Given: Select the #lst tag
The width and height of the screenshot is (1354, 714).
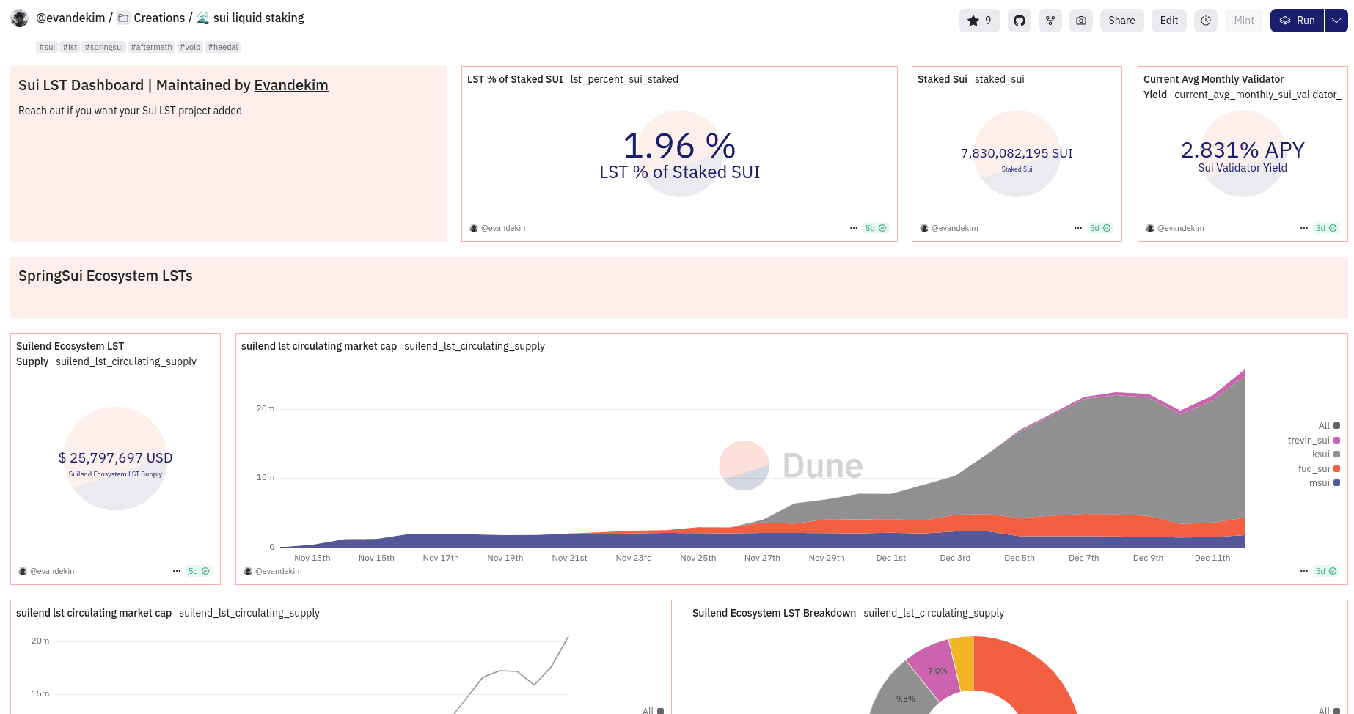Looking at the screenshot, I should (x=70, y=47).
